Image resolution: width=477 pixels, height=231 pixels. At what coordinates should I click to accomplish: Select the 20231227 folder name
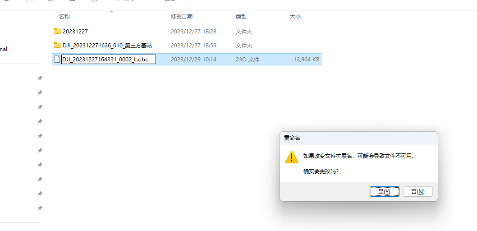[75, 31]
